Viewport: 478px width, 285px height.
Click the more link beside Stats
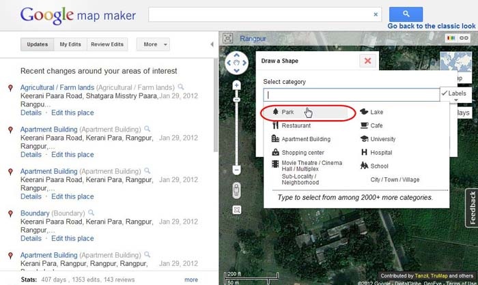pyautogui.click(x=191, y=280)
